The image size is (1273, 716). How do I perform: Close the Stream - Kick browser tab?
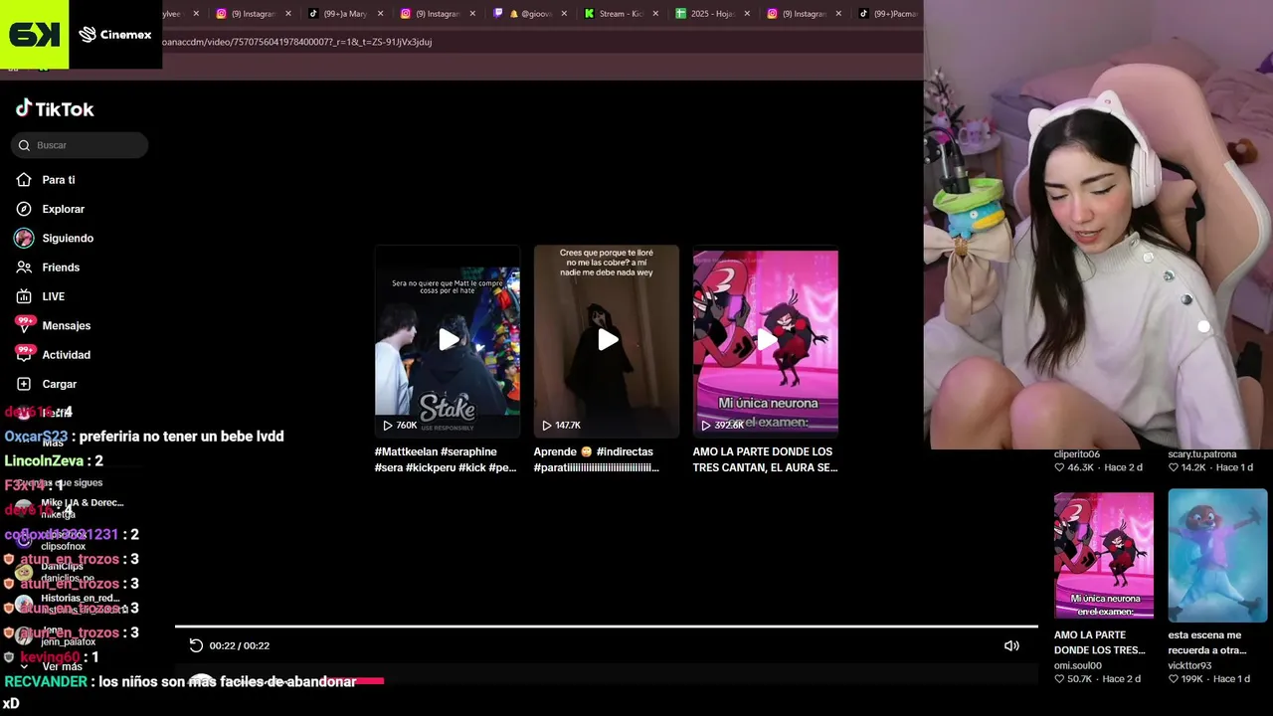click(655, 14)
